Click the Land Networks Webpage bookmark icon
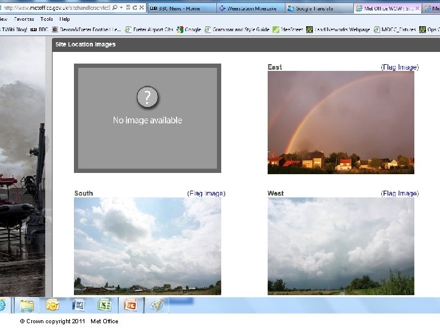Screen dimensions: 440x330 pos(309,29)
